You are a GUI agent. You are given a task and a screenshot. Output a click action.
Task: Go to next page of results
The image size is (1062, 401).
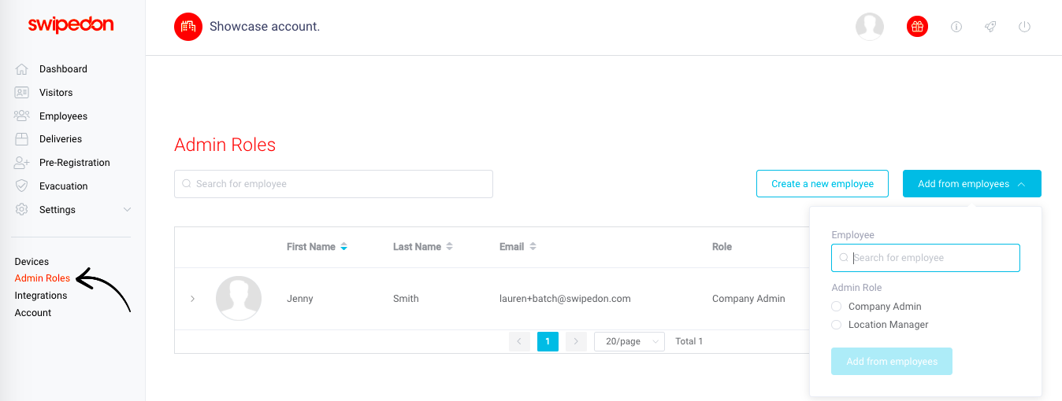577,341
